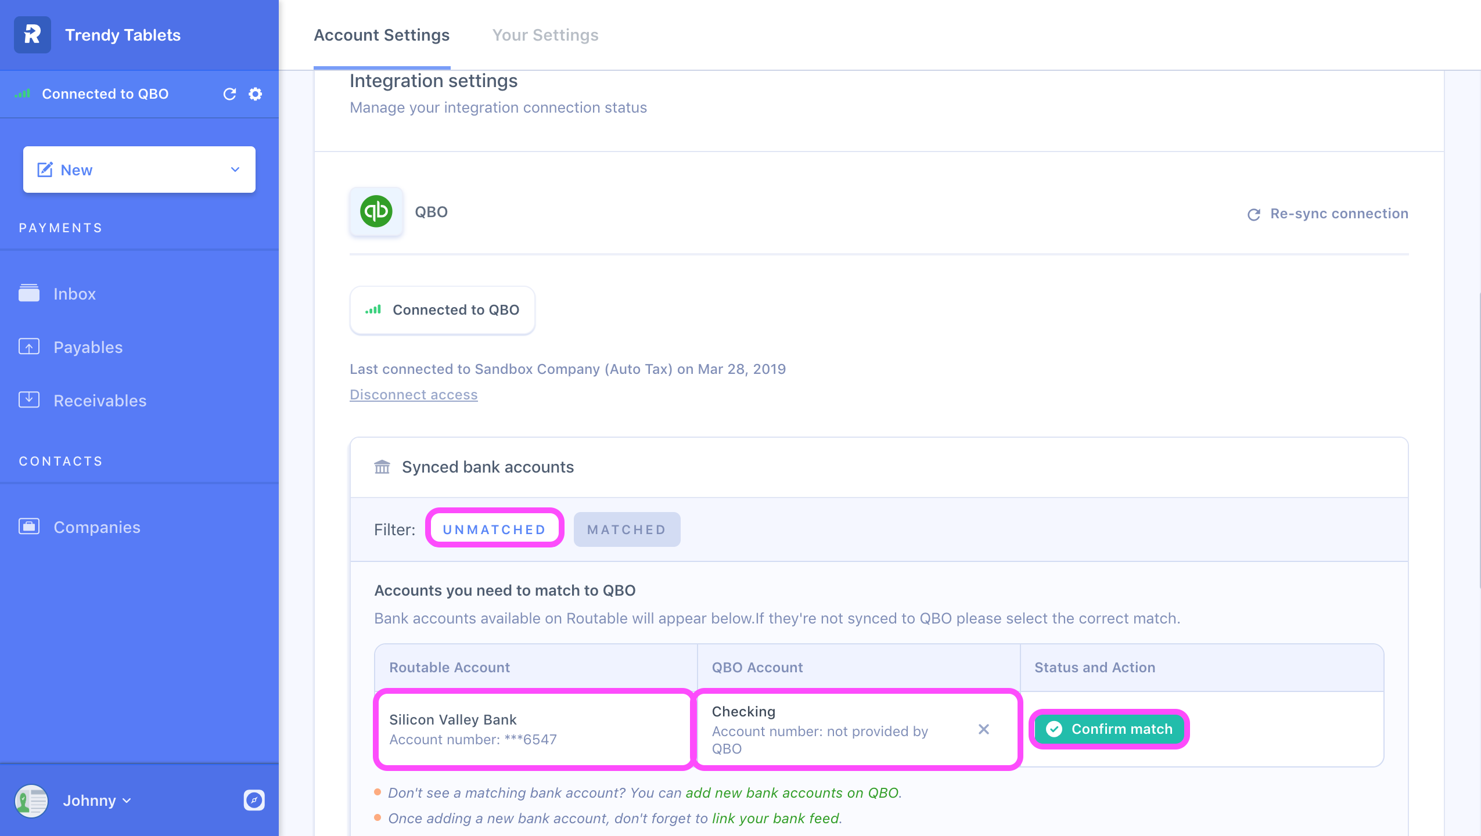Screen dimensions: 1481x836
Task: Click the sidebar refresh sync icon
Action: [229, 94]
